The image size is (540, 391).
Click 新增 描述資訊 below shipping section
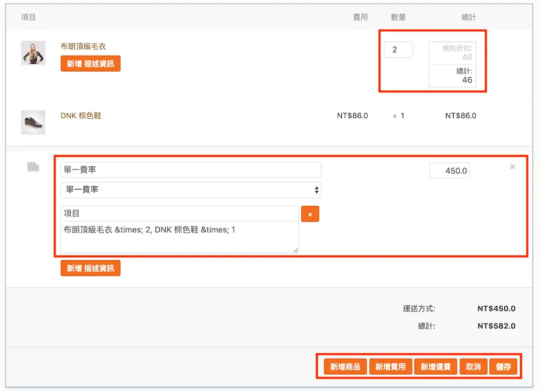point(91,268)
